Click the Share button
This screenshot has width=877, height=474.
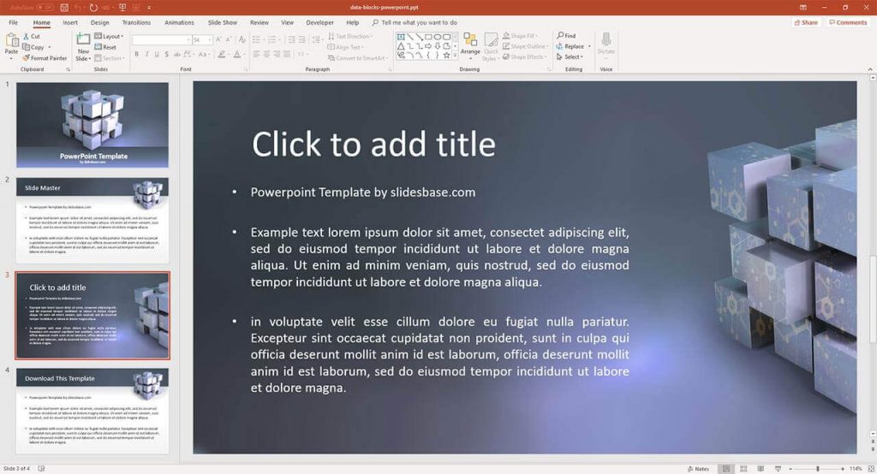805,22
